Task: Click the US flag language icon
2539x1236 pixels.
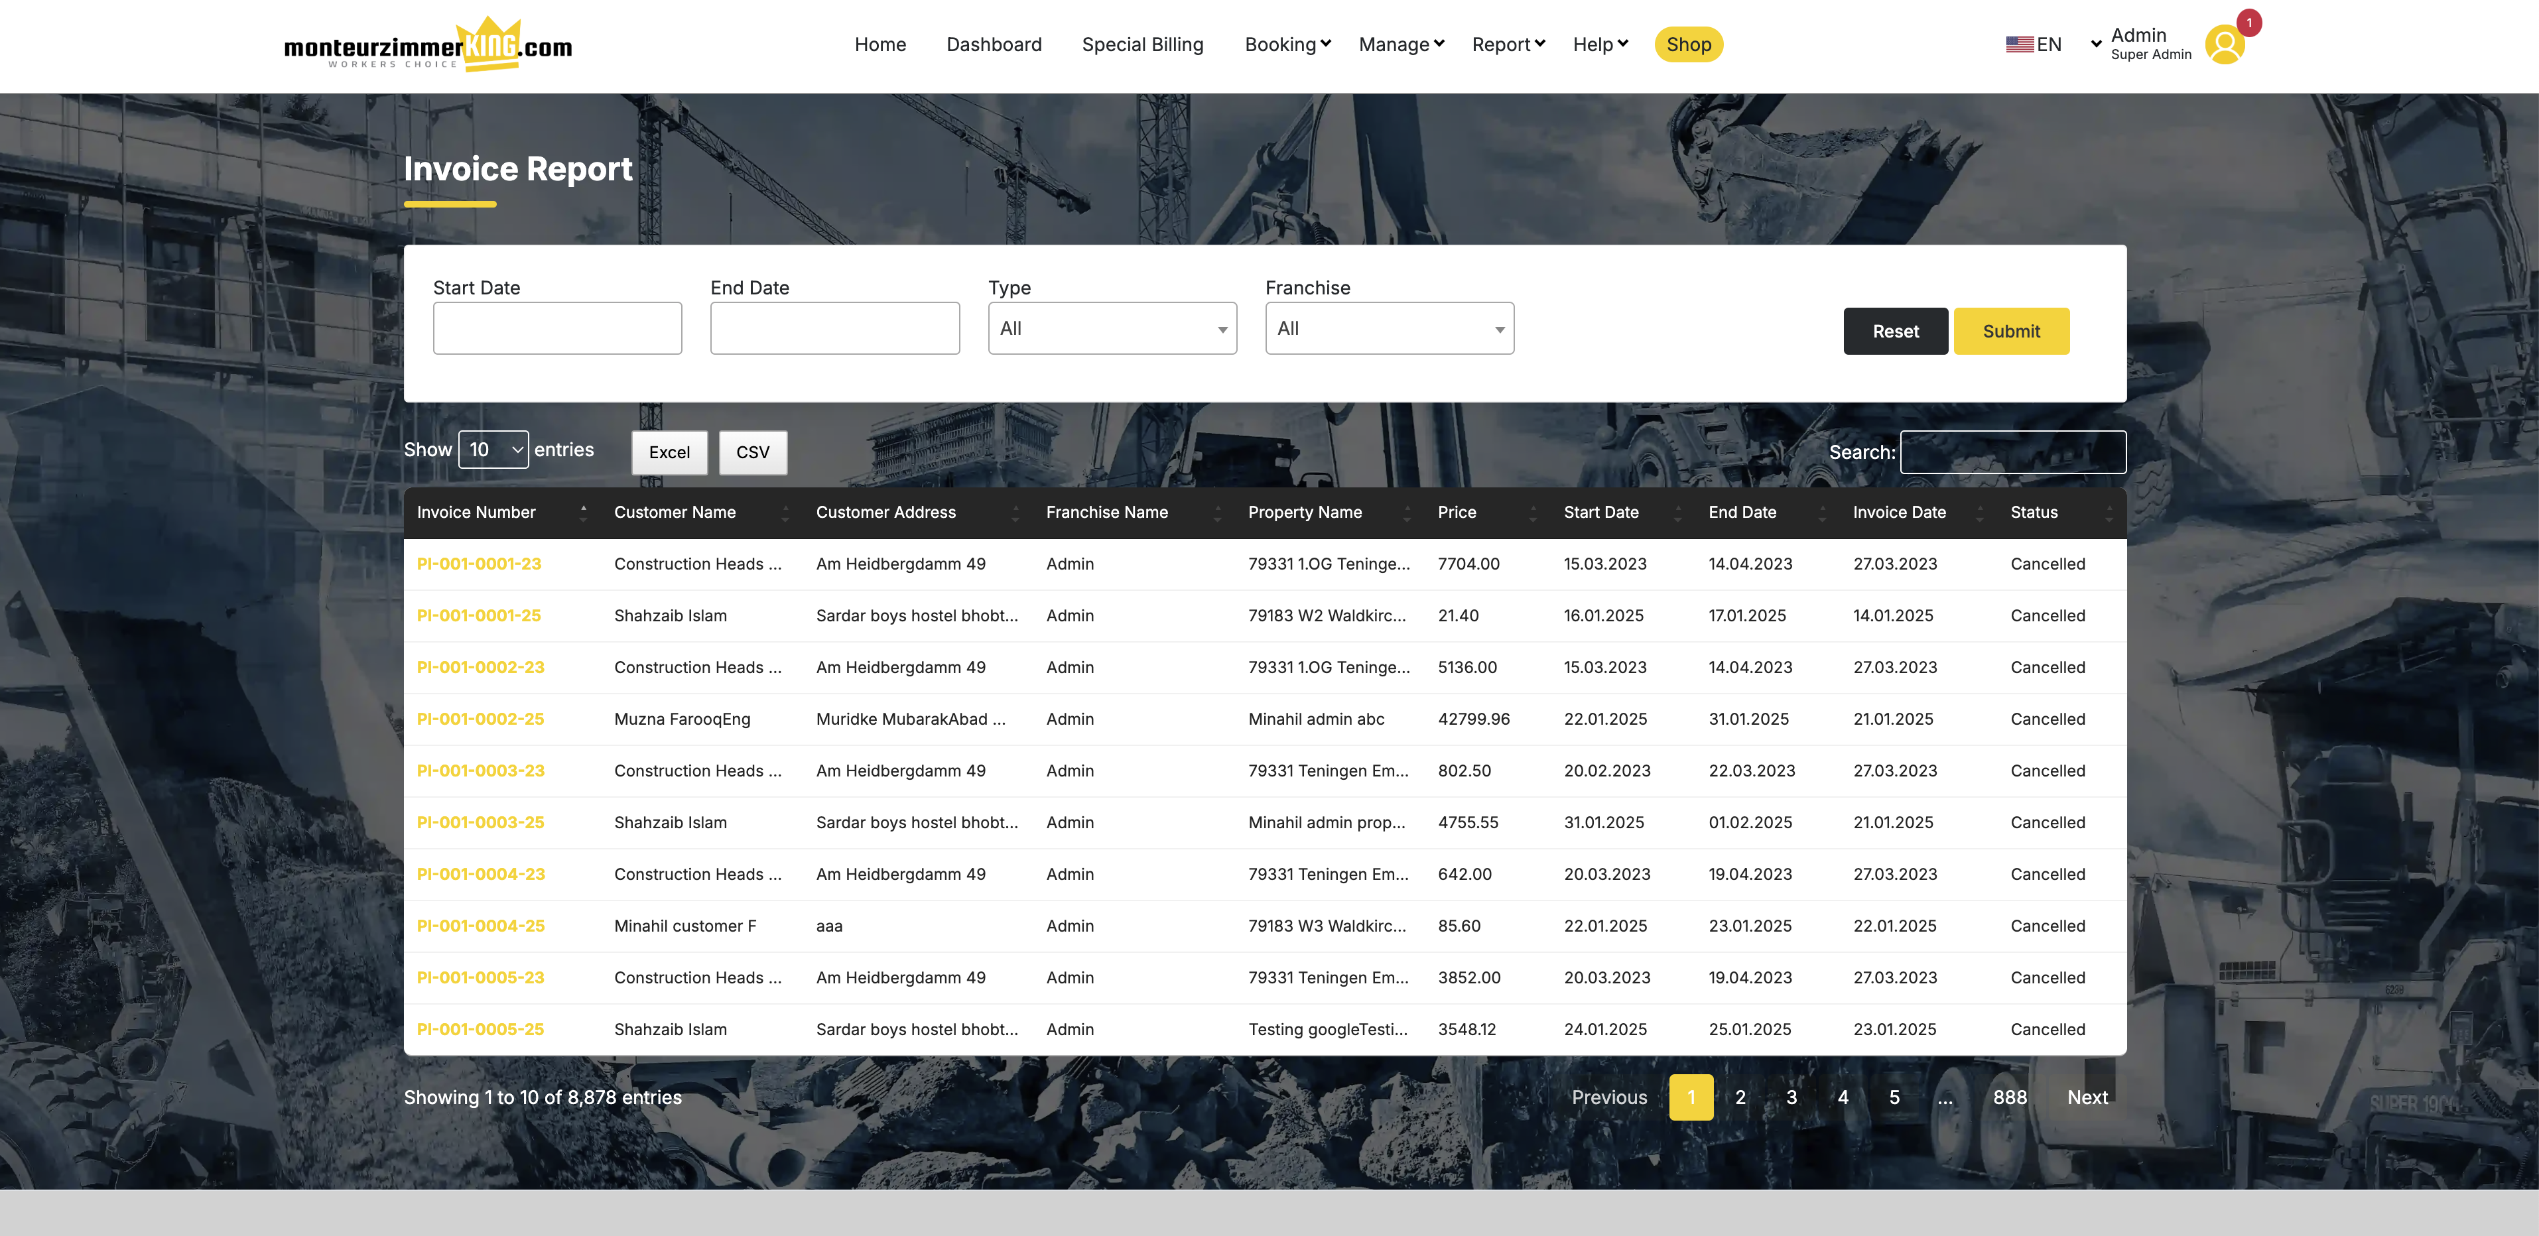Action: [x=2018, y=44]
